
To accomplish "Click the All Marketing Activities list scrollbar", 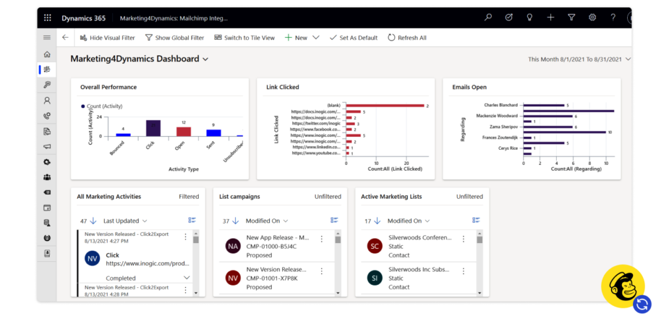I will pos(196,263).
